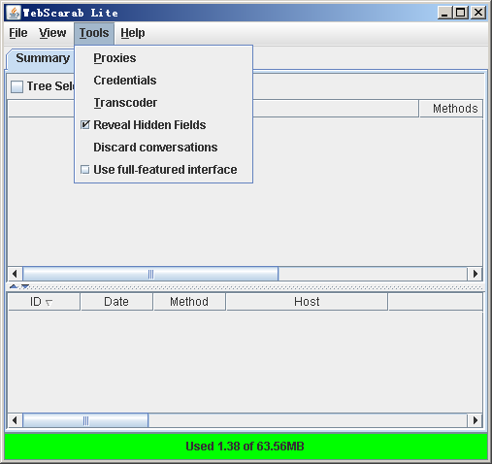Click the Host column header
The image size is (492, 464).
(307, 302)
